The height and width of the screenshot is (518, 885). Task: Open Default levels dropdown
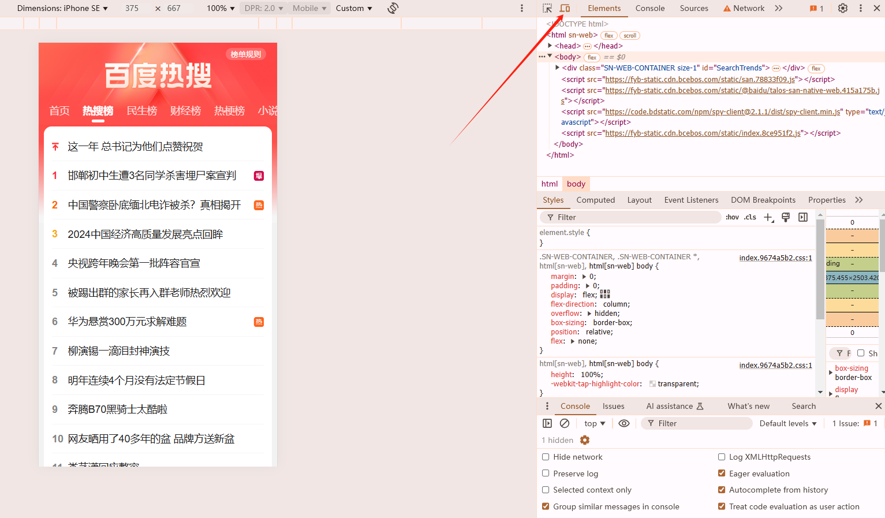click(788, 423)
